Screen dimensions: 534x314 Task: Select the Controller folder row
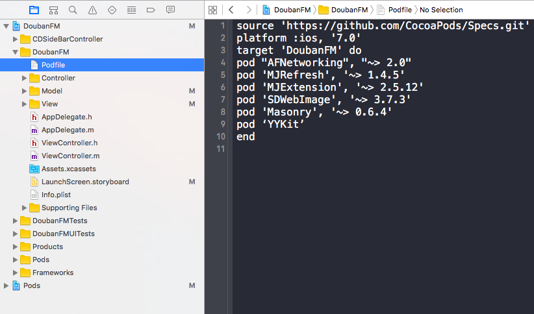[x=102, y=78]
